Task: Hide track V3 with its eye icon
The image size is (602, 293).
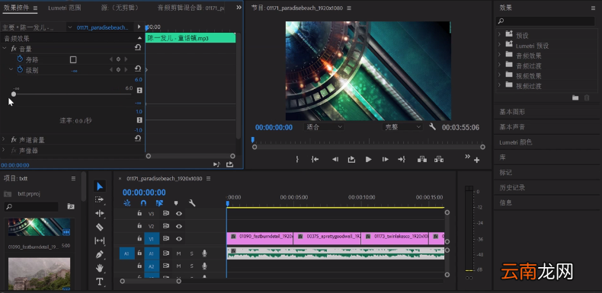Action: point(179,214)
